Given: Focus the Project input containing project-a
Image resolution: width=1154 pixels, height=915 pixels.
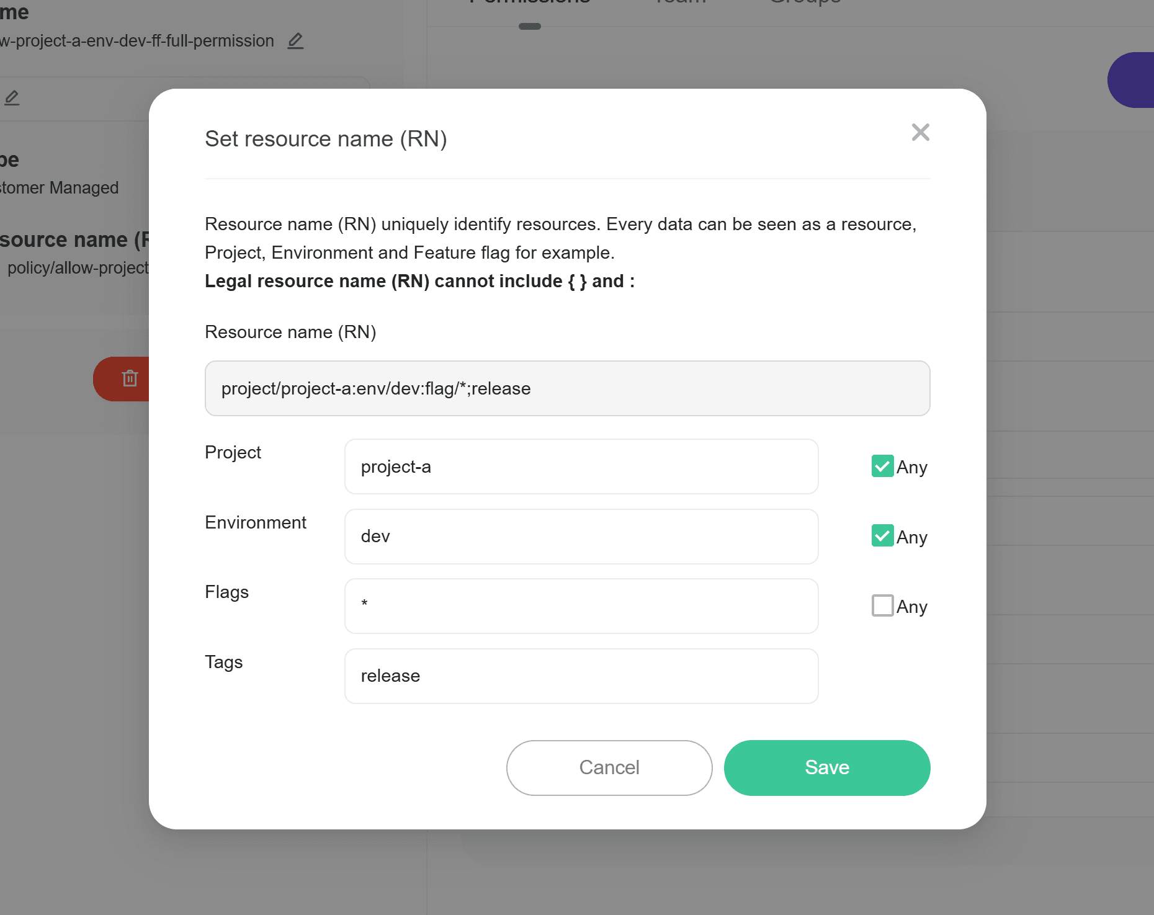Looking at the screenshot, I should (x=581, y=466).
